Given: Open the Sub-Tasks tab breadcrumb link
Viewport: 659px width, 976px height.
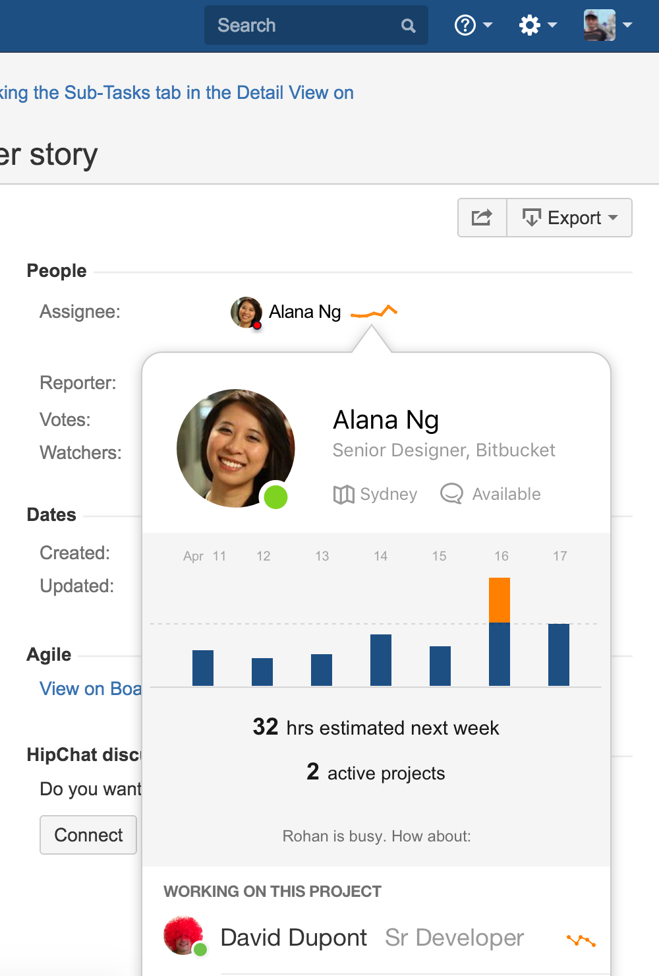Looking at the screenshot, I should point(177,92).
